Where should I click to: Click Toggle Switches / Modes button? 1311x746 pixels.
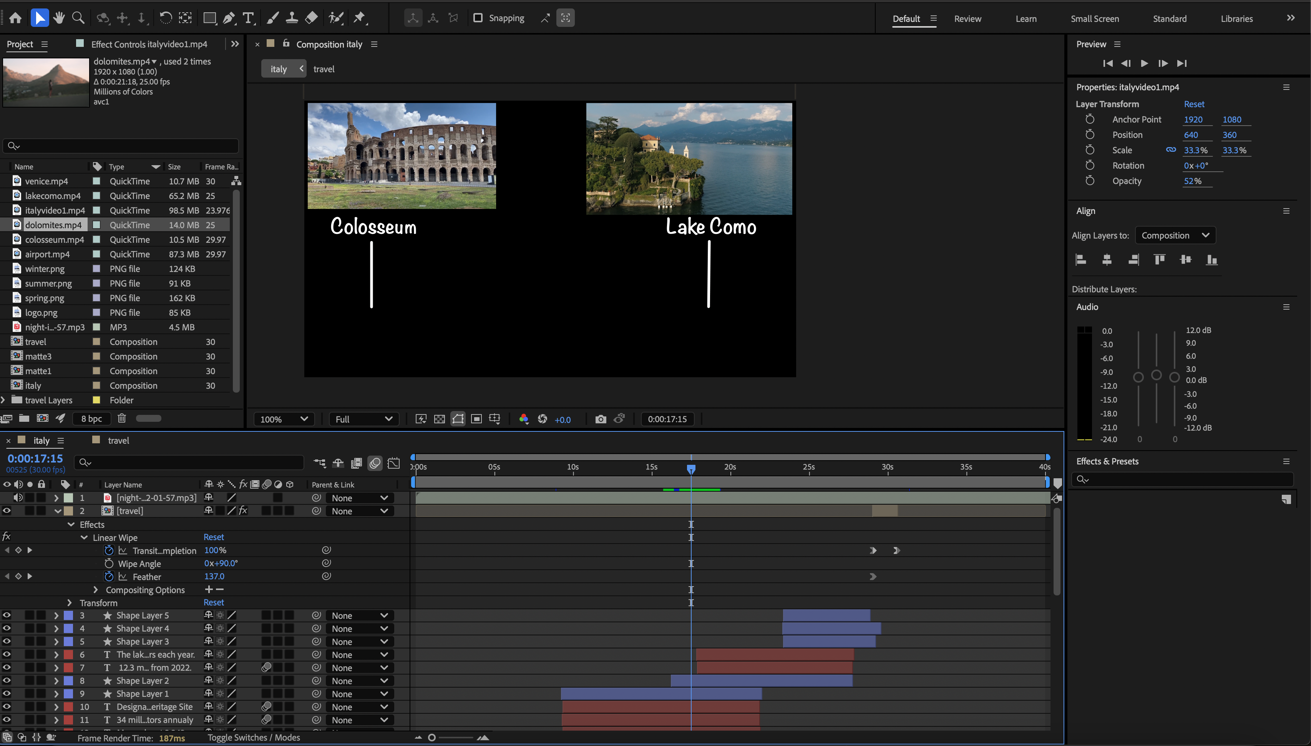pos(254,737)
